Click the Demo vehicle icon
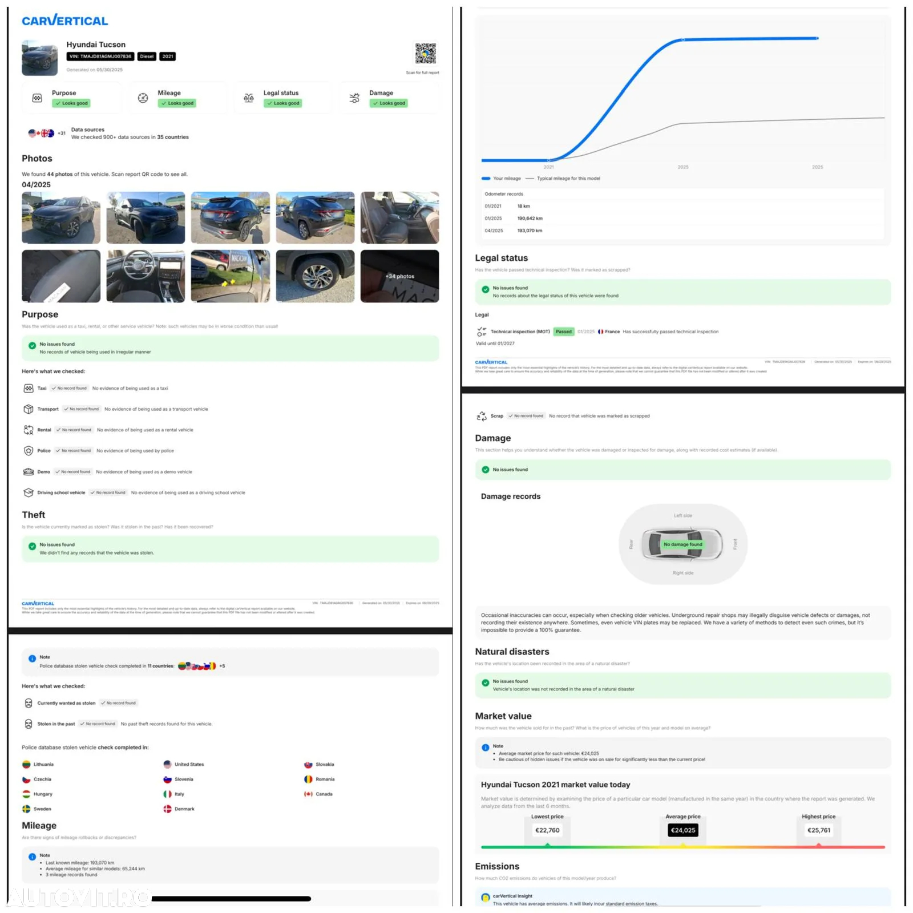This screenshot has width=913, height=913. tap(28, 472)
